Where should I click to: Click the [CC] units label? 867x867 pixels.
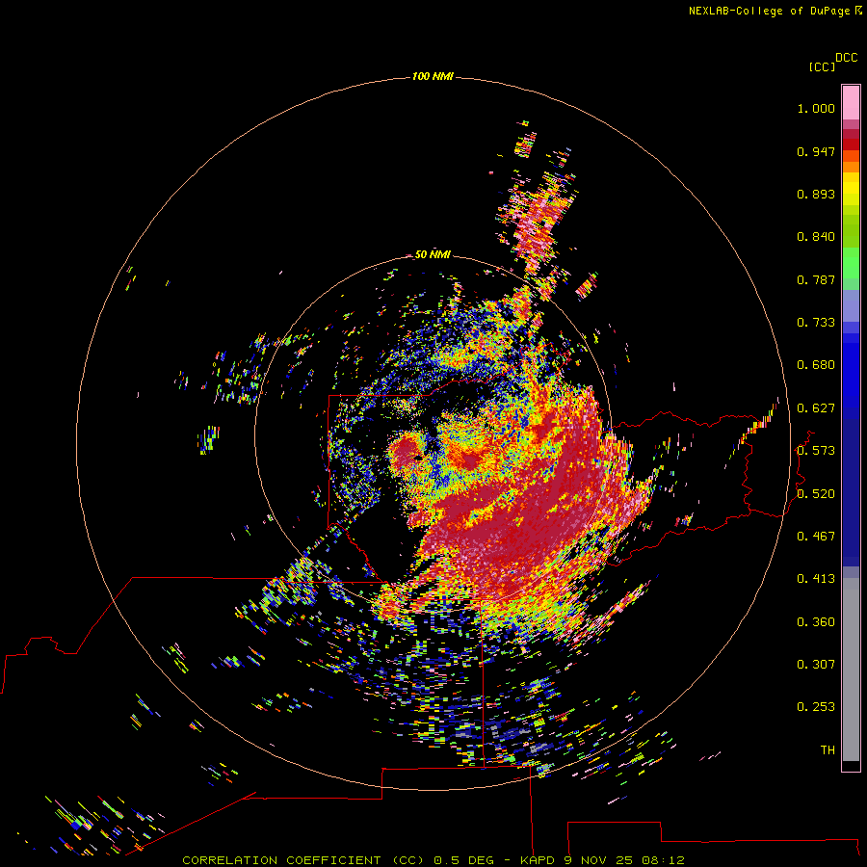[822, 66]
